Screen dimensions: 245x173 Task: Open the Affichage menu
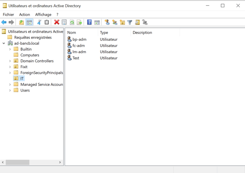point(43,15)
